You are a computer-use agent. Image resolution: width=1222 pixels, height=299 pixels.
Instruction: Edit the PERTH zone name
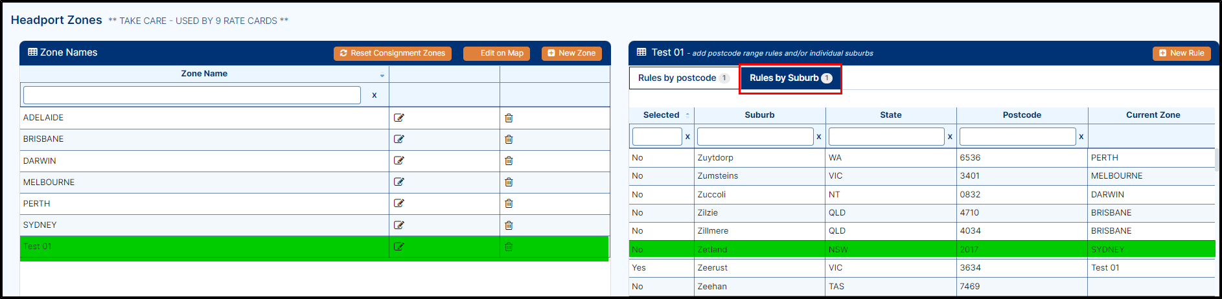pyautogui.click(x=398, y=203)
